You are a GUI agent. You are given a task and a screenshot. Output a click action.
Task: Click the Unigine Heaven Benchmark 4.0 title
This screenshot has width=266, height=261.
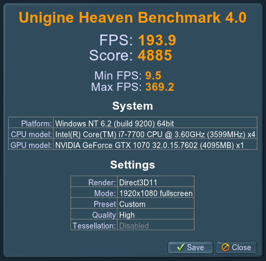133,18
